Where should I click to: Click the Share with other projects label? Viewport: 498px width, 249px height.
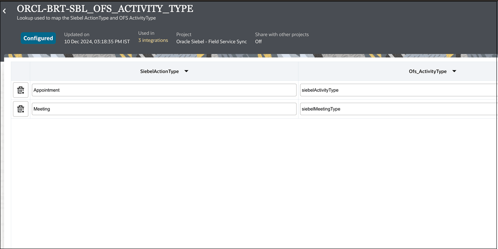282,35
